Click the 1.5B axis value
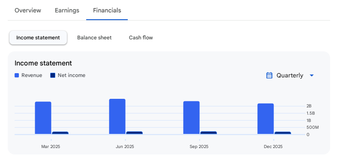Screen dimensions: 337x163 [311, 113]
